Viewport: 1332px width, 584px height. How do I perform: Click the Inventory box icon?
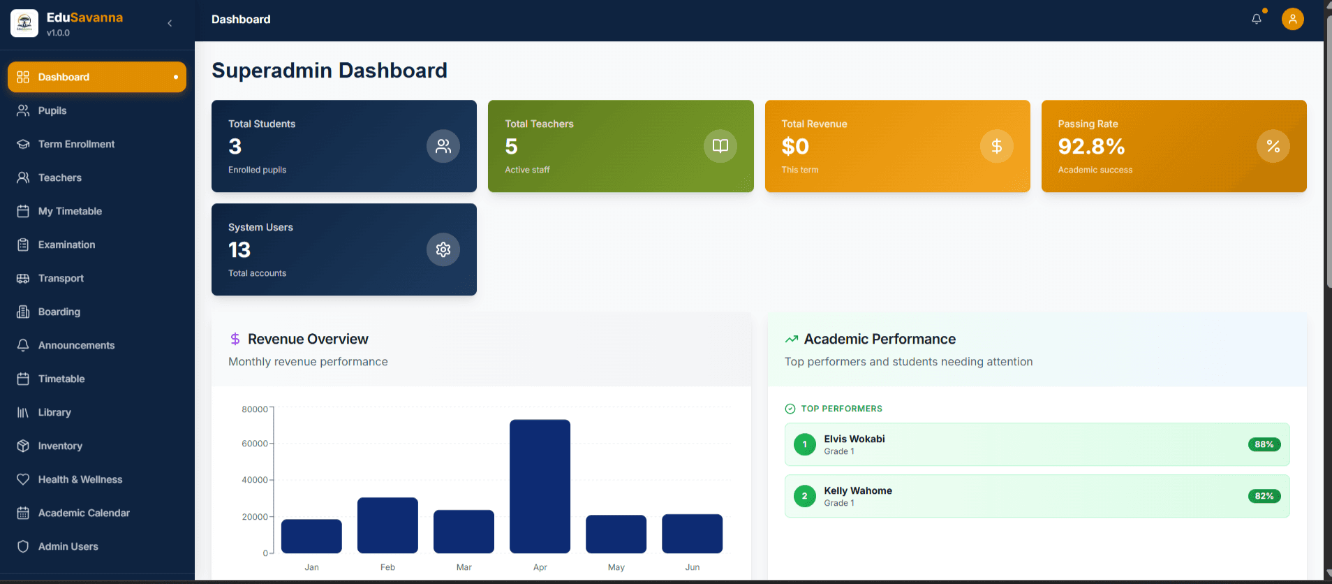click(23, 446)
